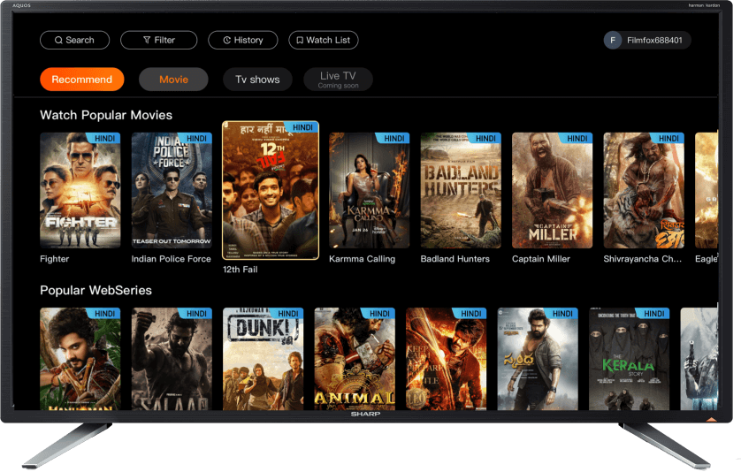The image size is (741, 472).
Task: Click the 'Shivrayancha Ch...' title text
Action: 643,259
